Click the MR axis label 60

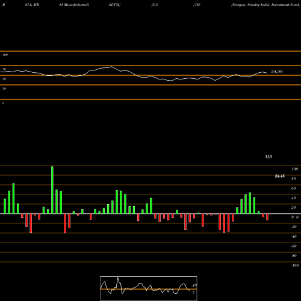point(294,188)
